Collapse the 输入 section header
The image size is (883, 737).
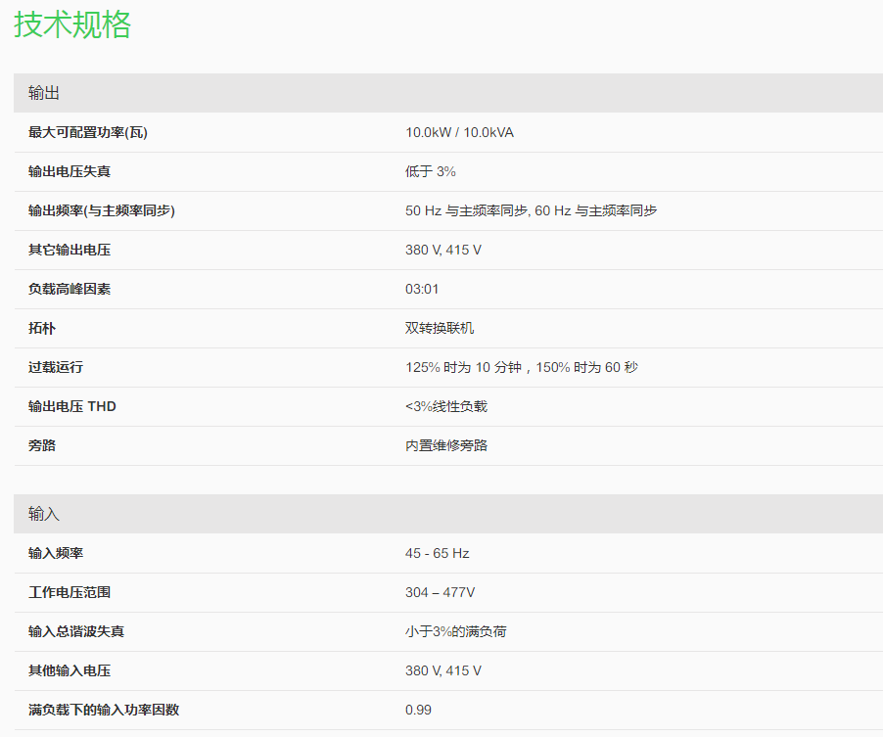(44, 514)
